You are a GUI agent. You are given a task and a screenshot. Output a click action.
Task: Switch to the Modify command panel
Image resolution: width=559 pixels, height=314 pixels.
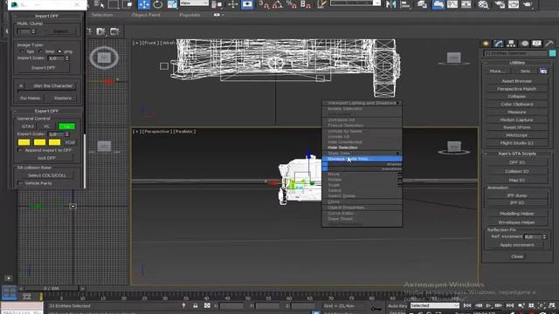[x=499, y=44]
